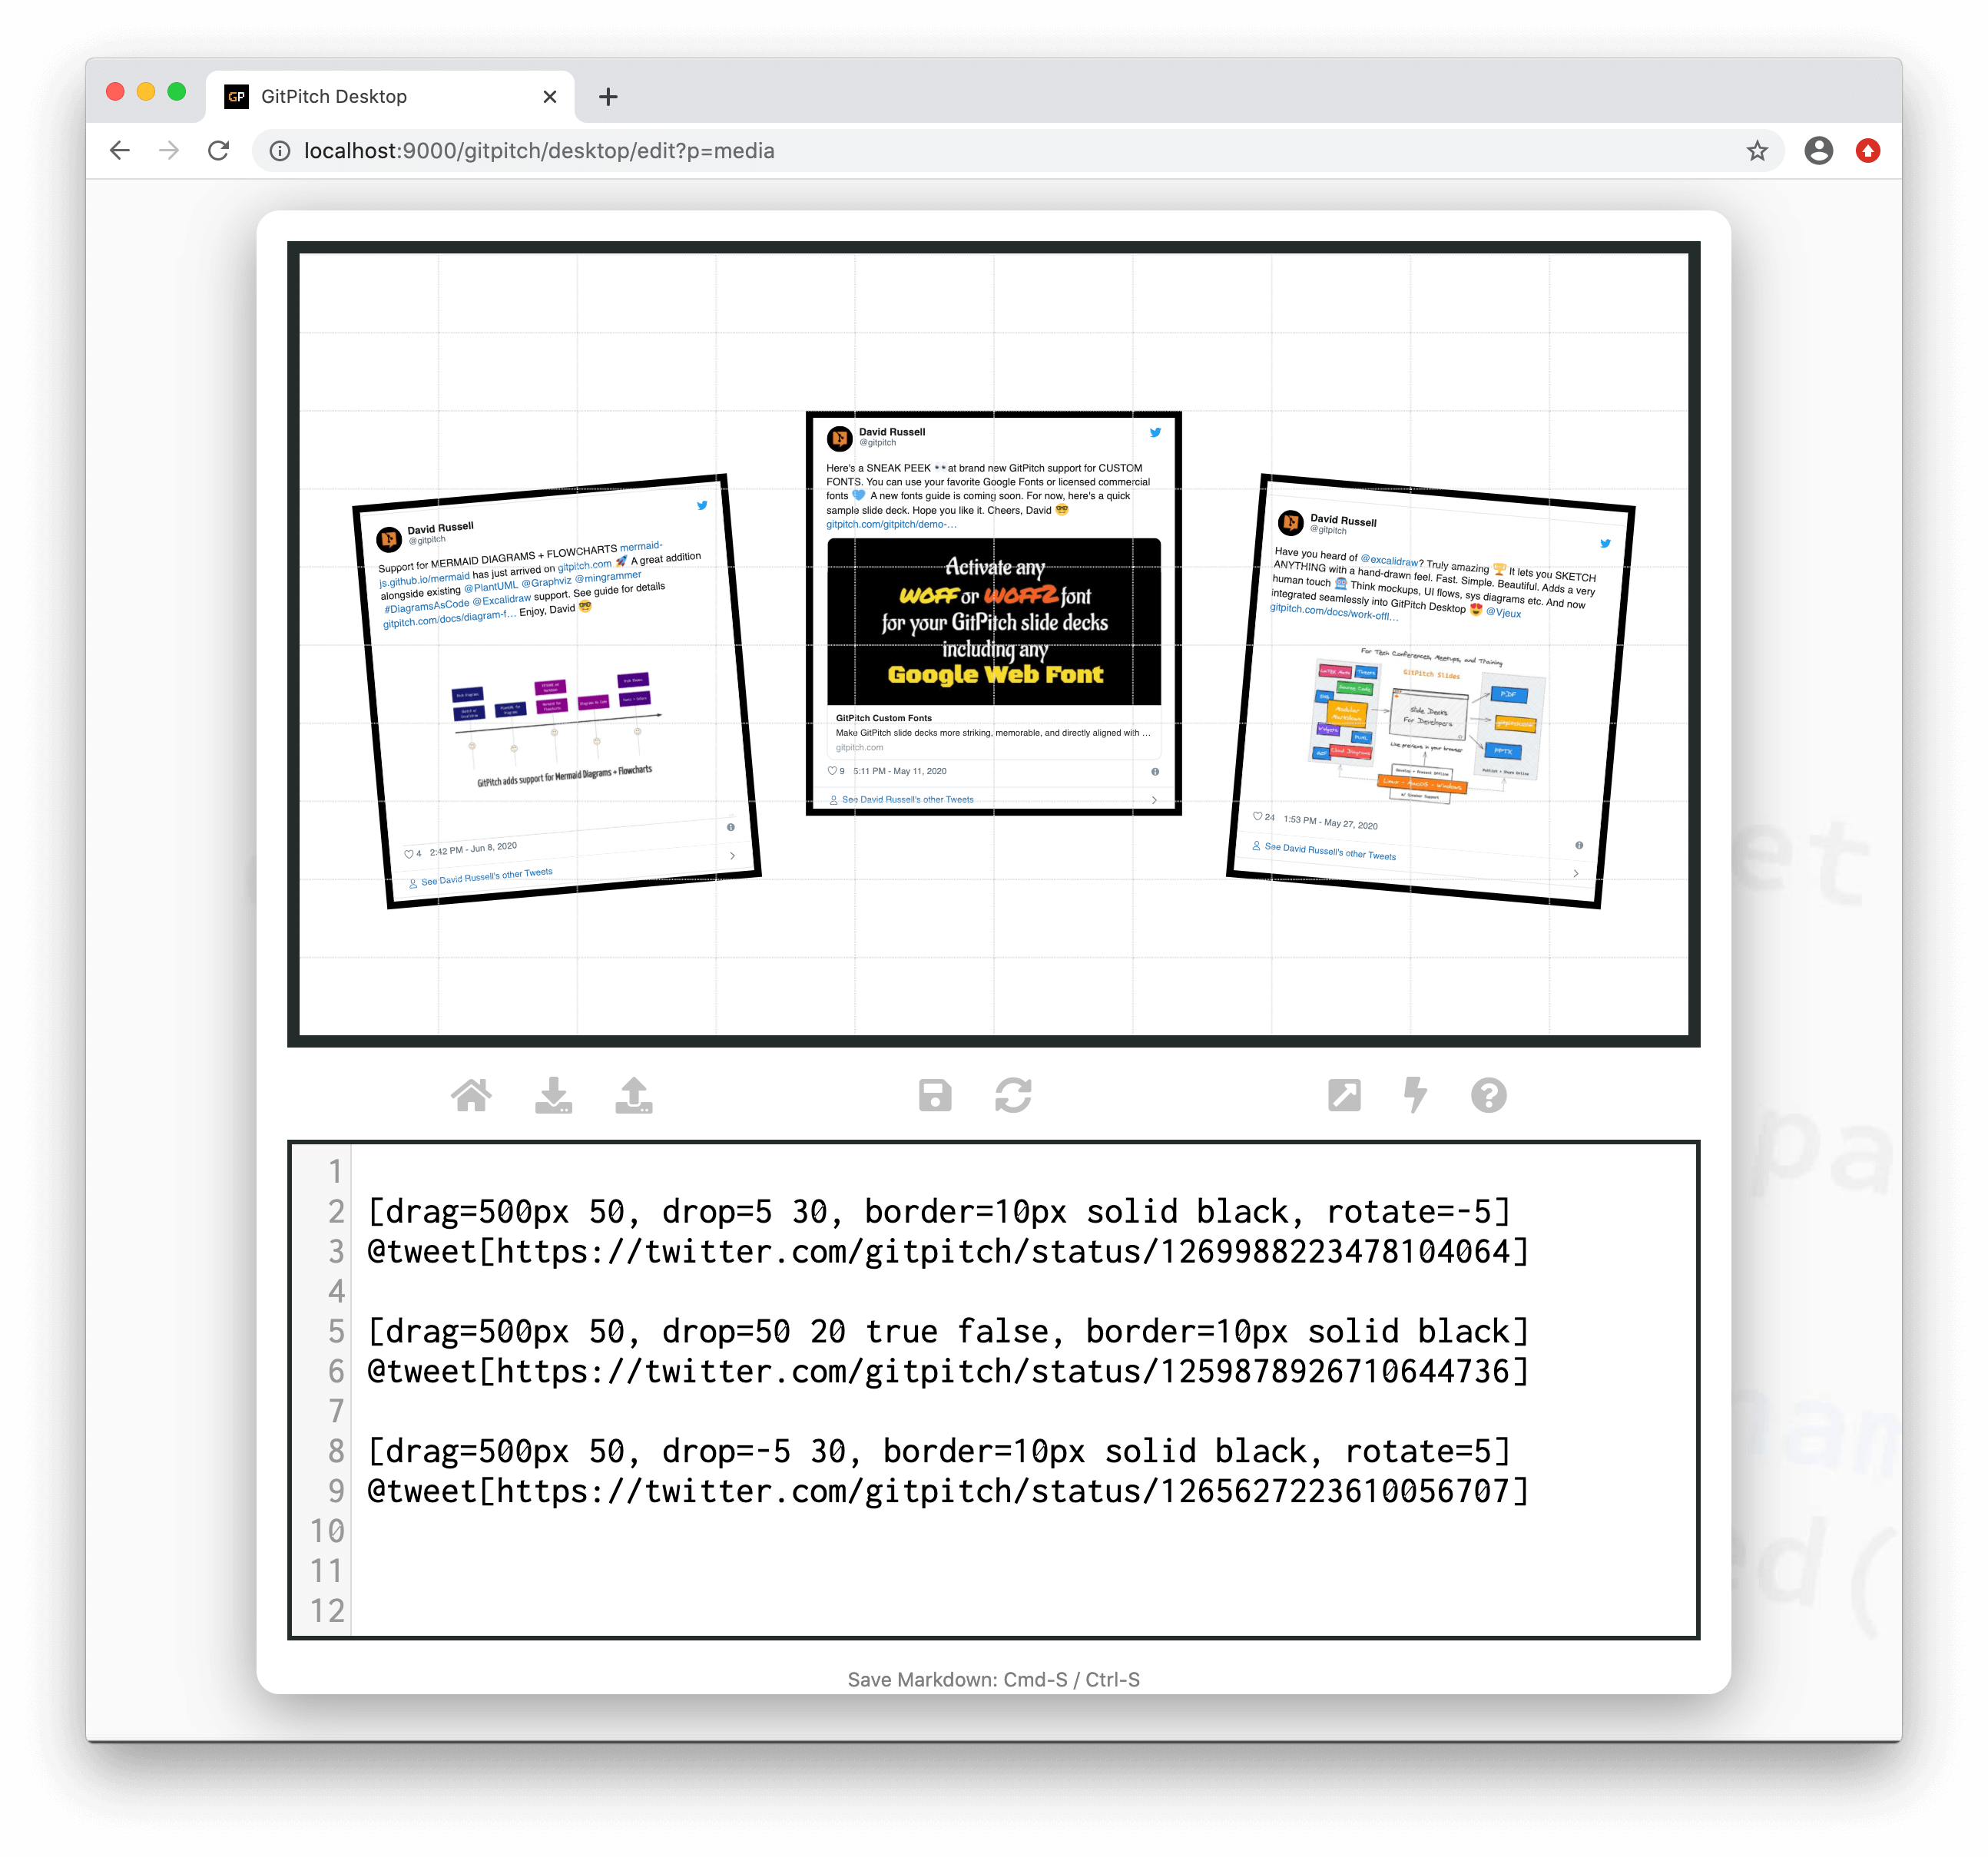
Task: Click the refresh sync arrows icon
Action: [x=1013, y=1095]
